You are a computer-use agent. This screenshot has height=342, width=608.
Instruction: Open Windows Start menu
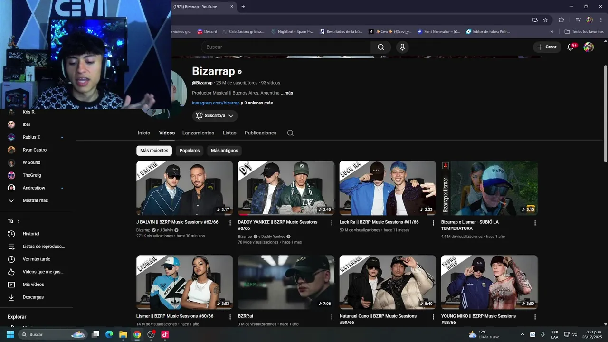pyautogui.click(x=10, y=334)
